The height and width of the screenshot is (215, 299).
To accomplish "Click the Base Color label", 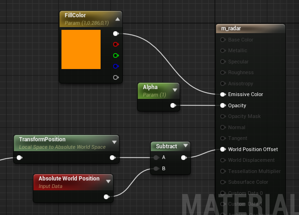I will pyautogui.click(x=241, y=40).
